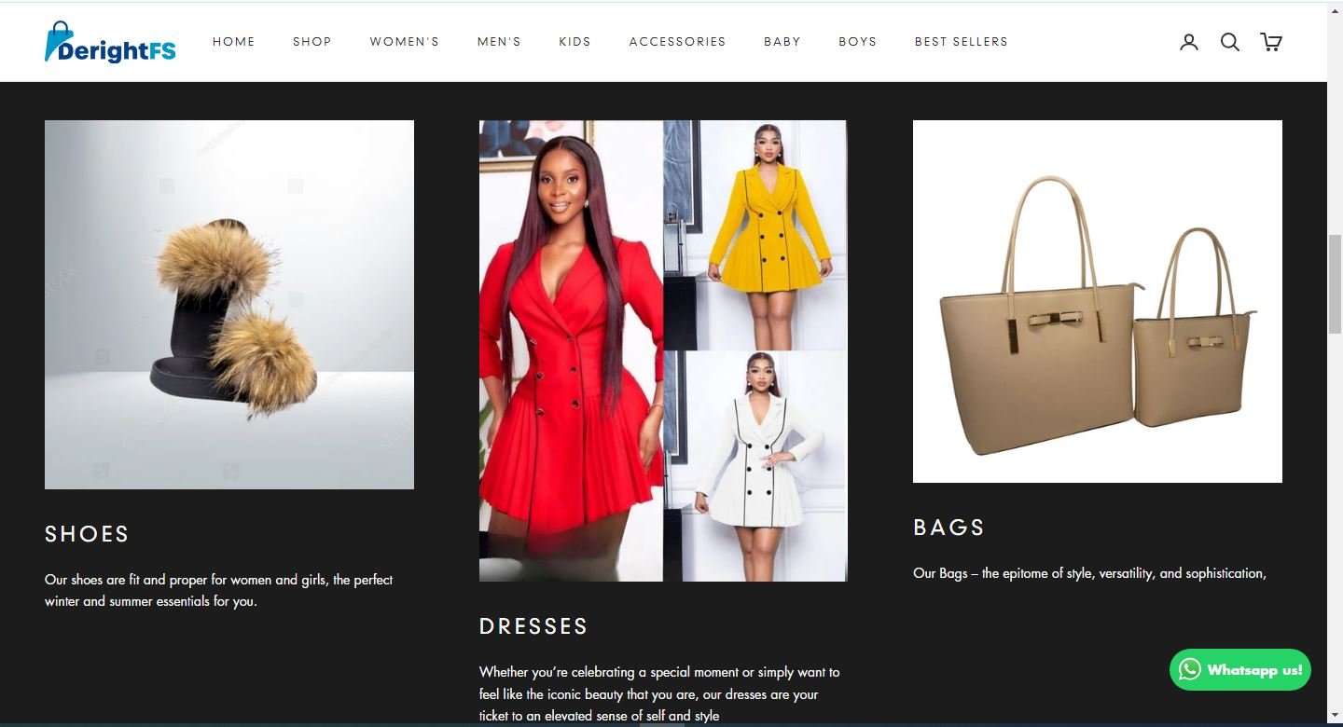1343x727 pixels.
Task: Go to the WOMEN'S menu
Action: [x=405, y=42]
